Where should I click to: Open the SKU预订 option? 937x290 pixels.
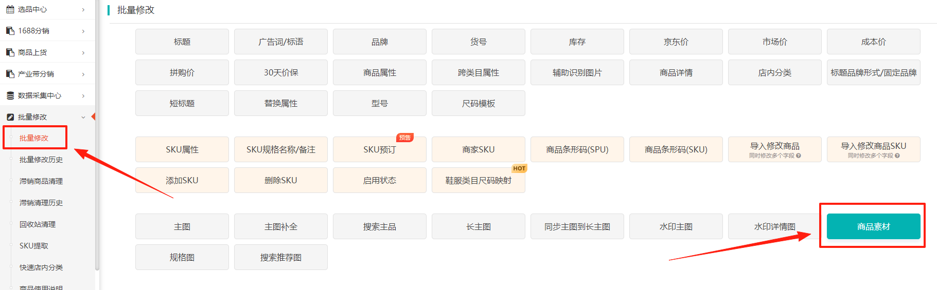click(380, 149)
